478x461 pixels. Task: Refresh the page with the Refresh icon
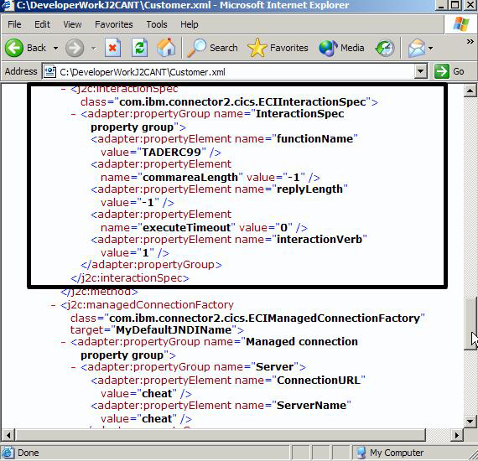[139, 48]
